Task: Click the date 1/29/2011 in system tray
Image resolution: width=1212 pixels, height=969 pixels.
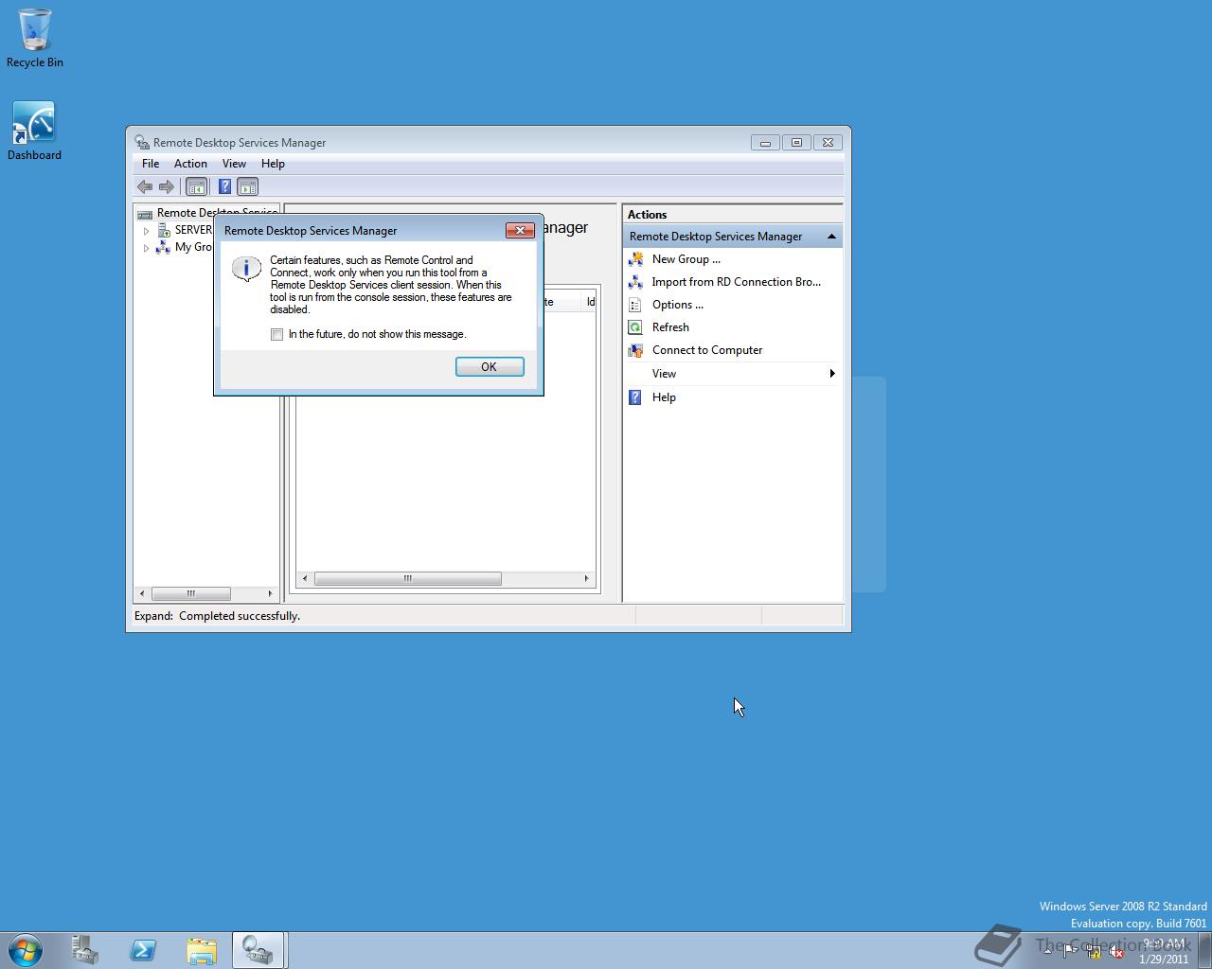Action: 1164,959
